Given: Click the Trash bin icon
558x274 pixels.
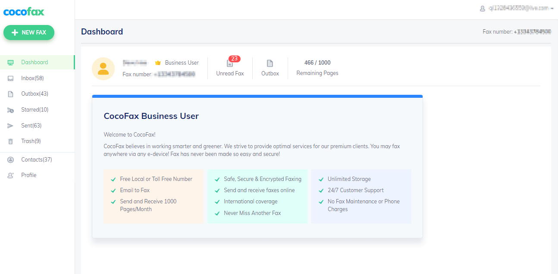Looking at the screenshot, I should tap(11, 141).
